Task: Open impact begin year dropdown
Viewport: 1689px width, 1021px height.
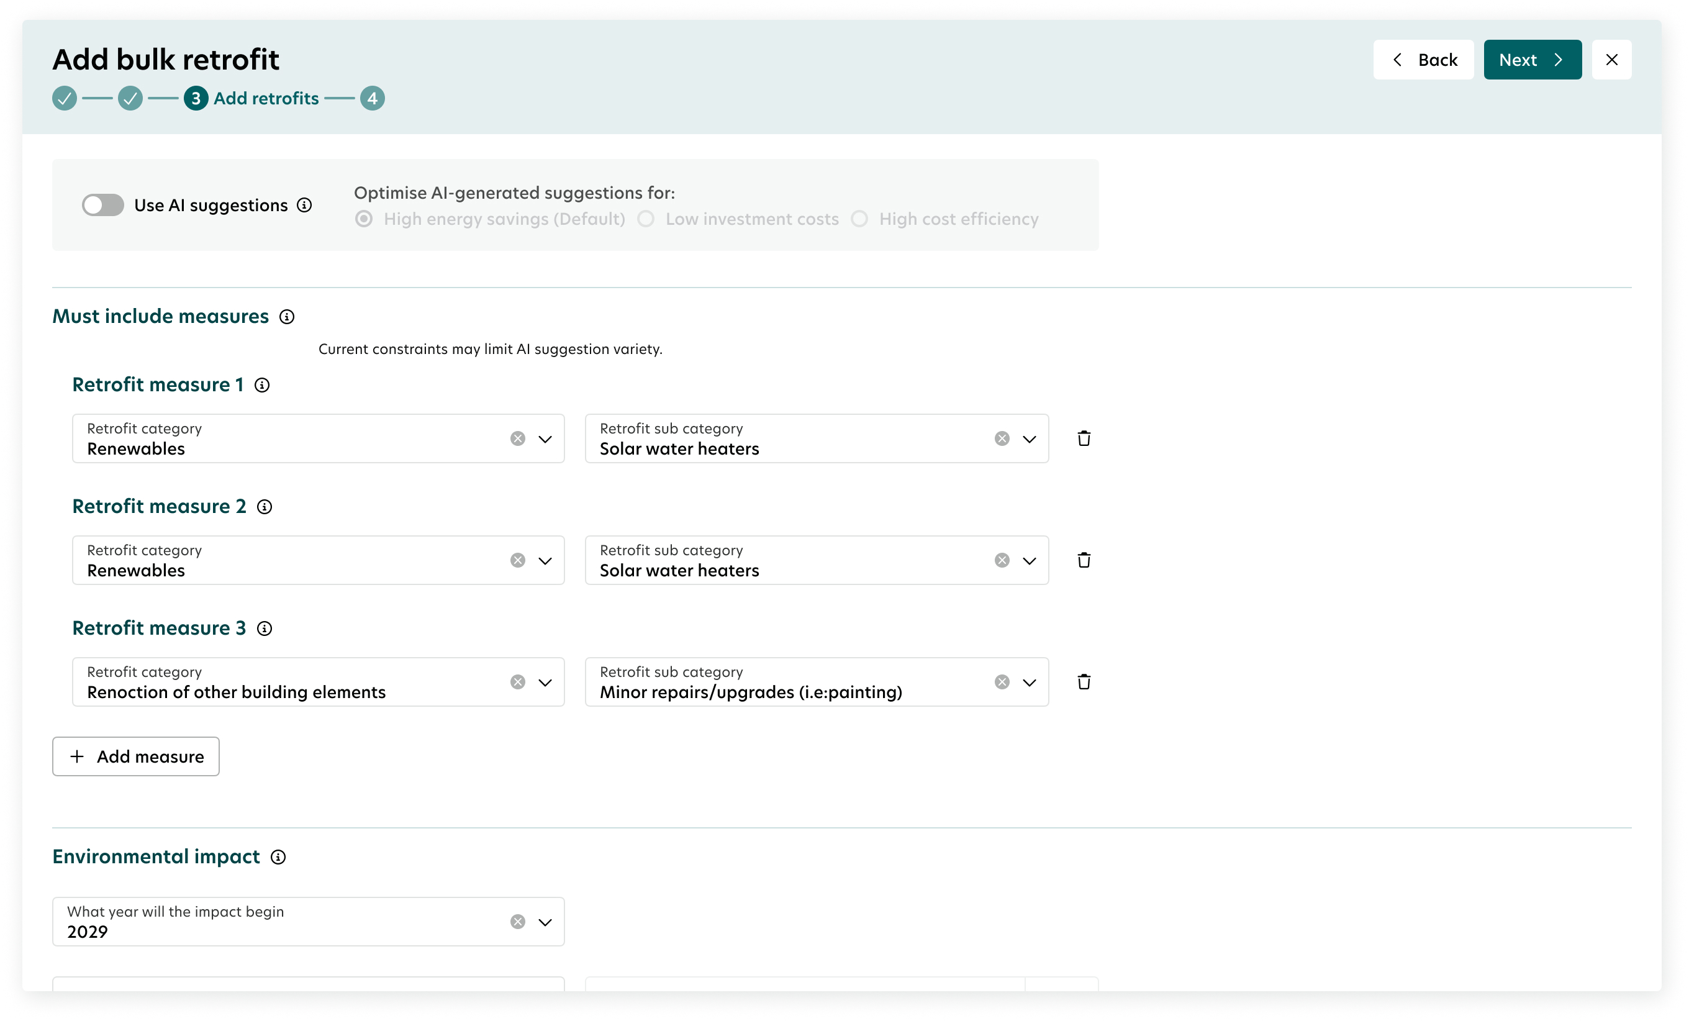Action: [545, 922]
